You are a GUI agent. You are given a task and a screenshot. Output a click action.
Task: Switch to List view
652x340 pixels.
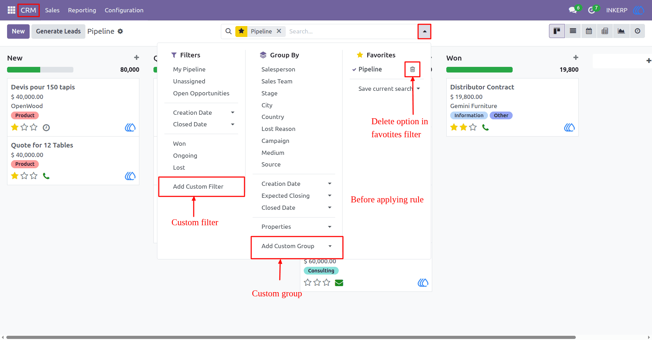[573, 31]
